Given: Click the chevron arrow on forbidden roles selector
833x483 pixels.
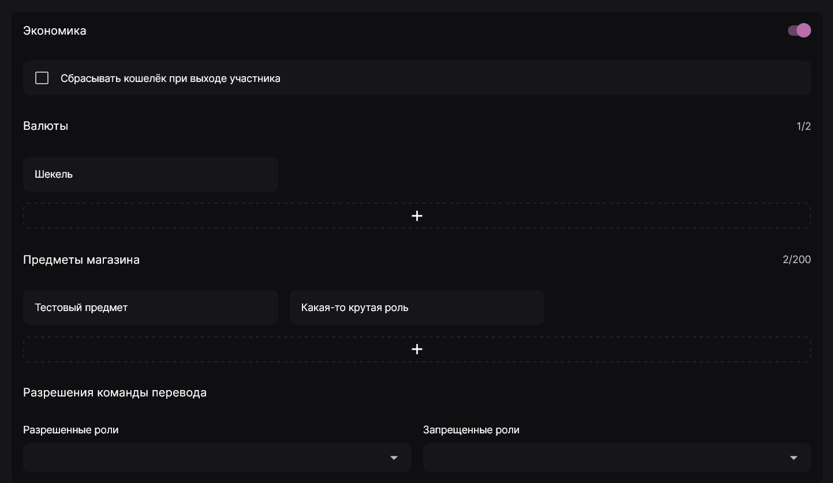Looking at the screenshot, I should [x=794, y=458].
